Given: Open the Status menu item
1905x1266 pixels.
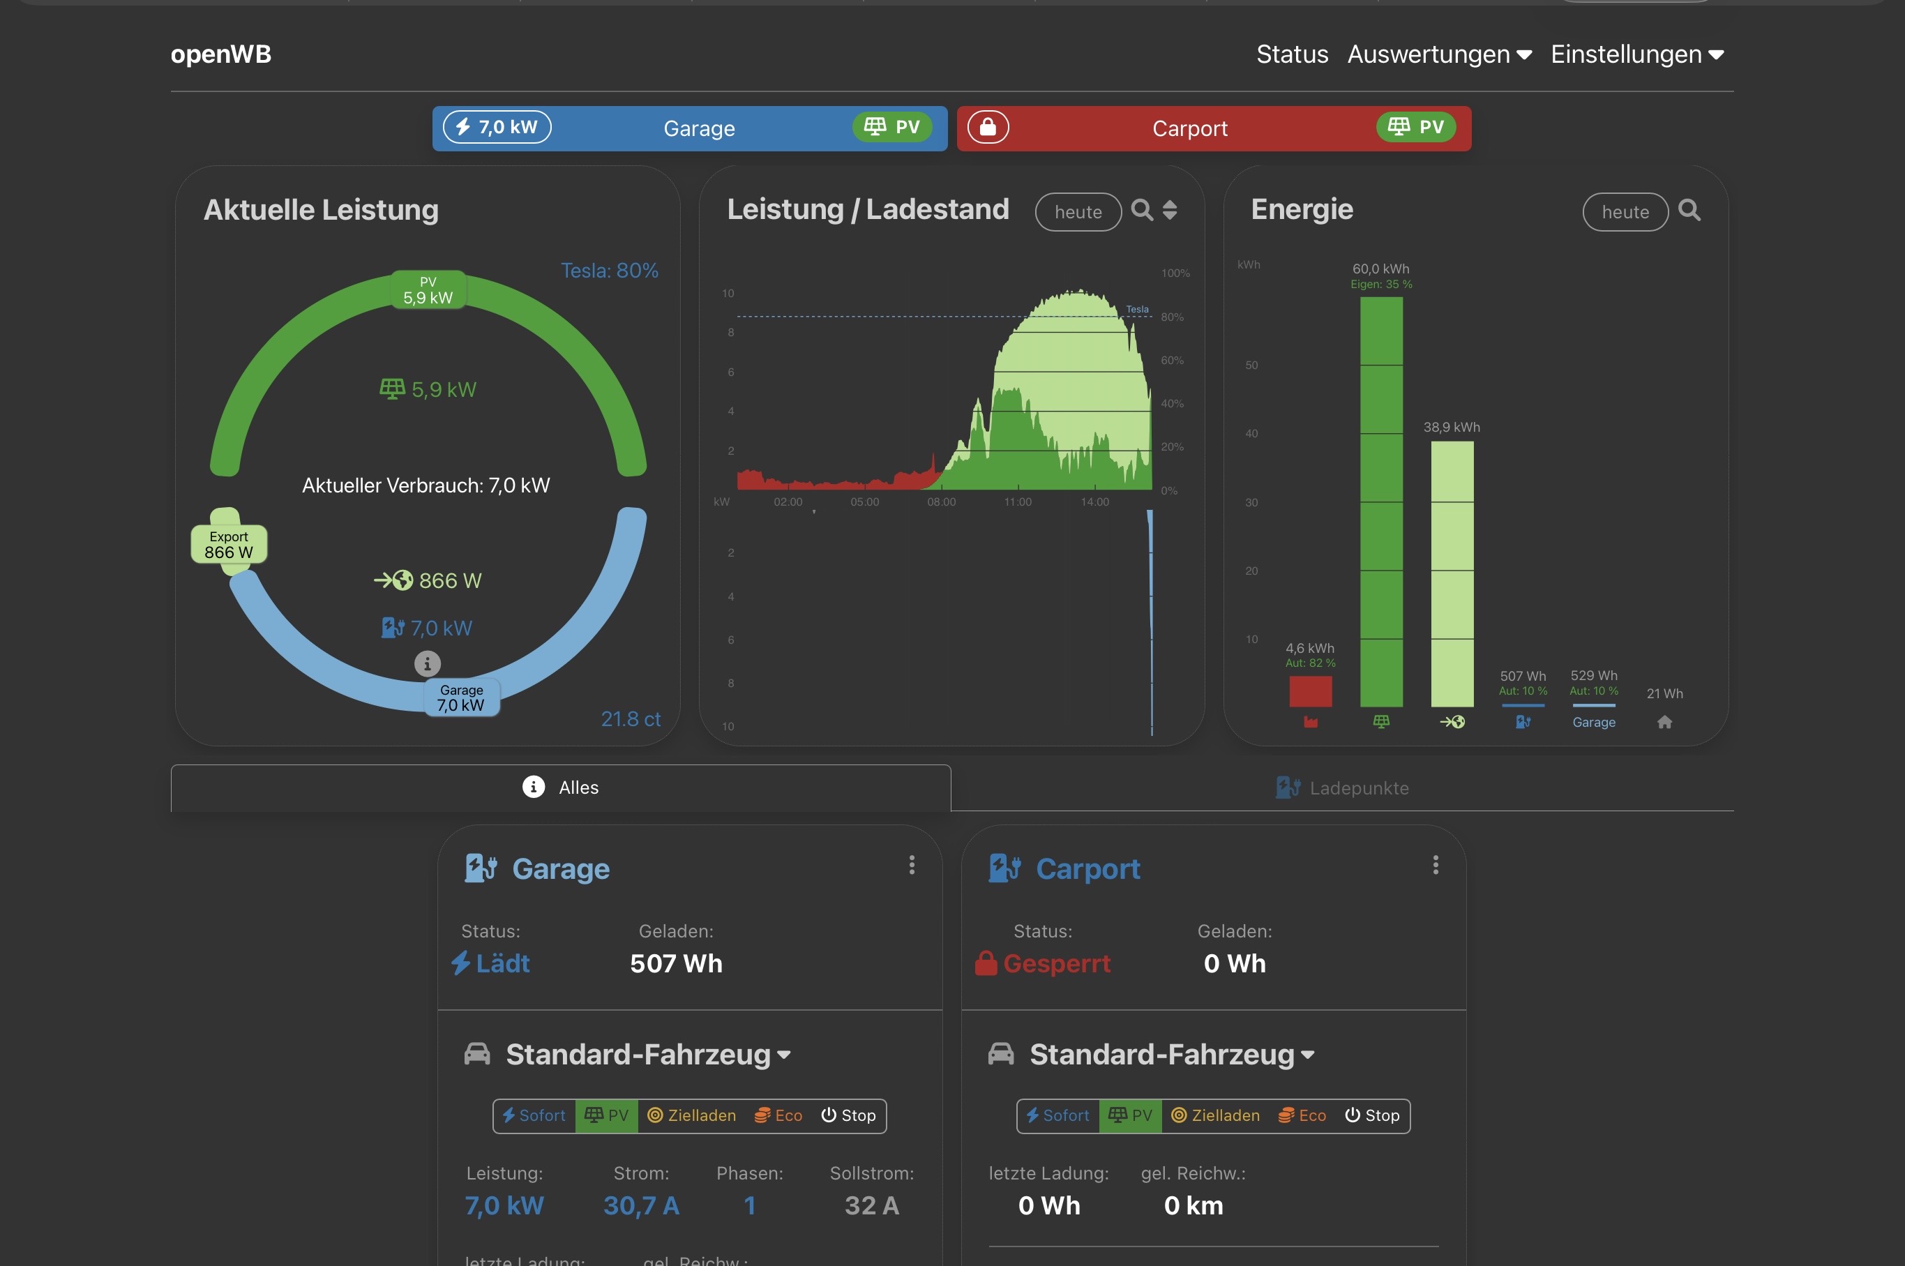Looking at the screenshot, I should 1292,54.
